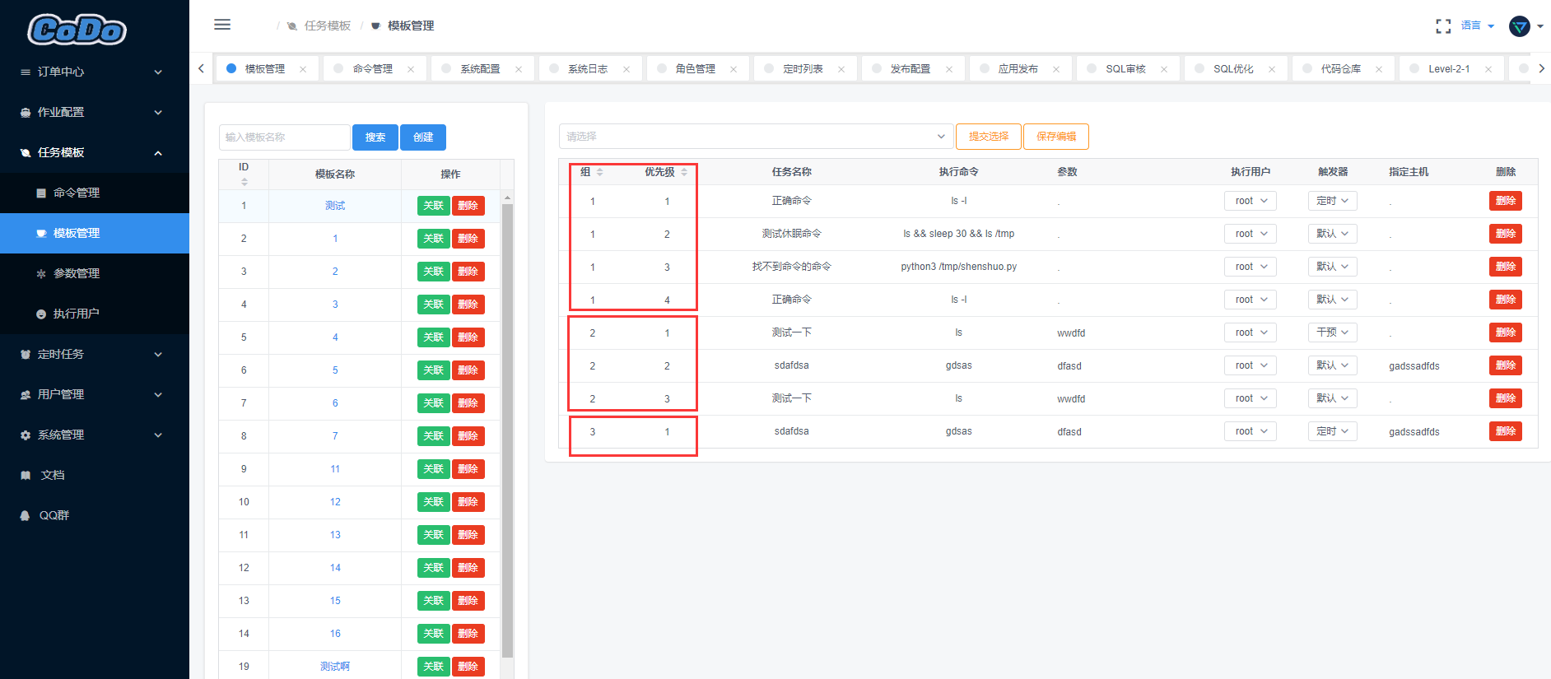The height and width of the screenshot is (679, 1551).
Task: Click the 创建 button
Action: [x=423, y=137]
